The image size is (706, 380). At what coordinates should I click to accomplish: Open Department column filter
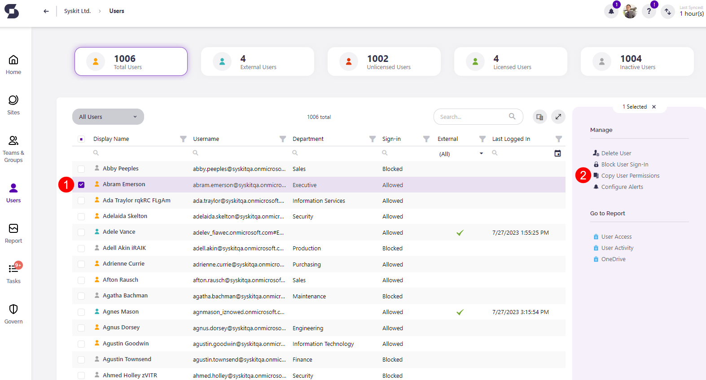click(373, 139)
